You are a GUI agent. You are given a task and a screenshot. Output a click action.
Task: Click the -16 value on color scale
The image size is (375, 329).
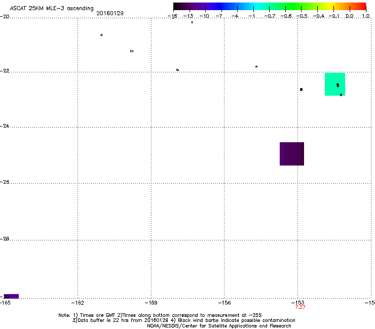coord(172,16)
